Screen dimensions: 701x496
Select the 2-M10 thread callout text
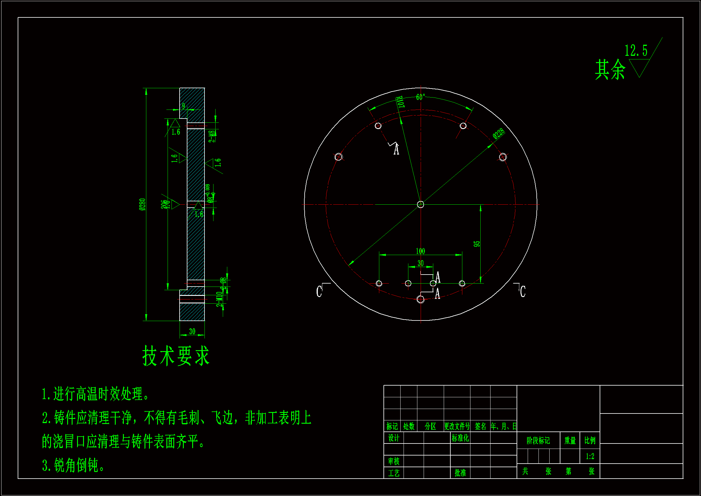pyautogui.click(x=219, y=299)
